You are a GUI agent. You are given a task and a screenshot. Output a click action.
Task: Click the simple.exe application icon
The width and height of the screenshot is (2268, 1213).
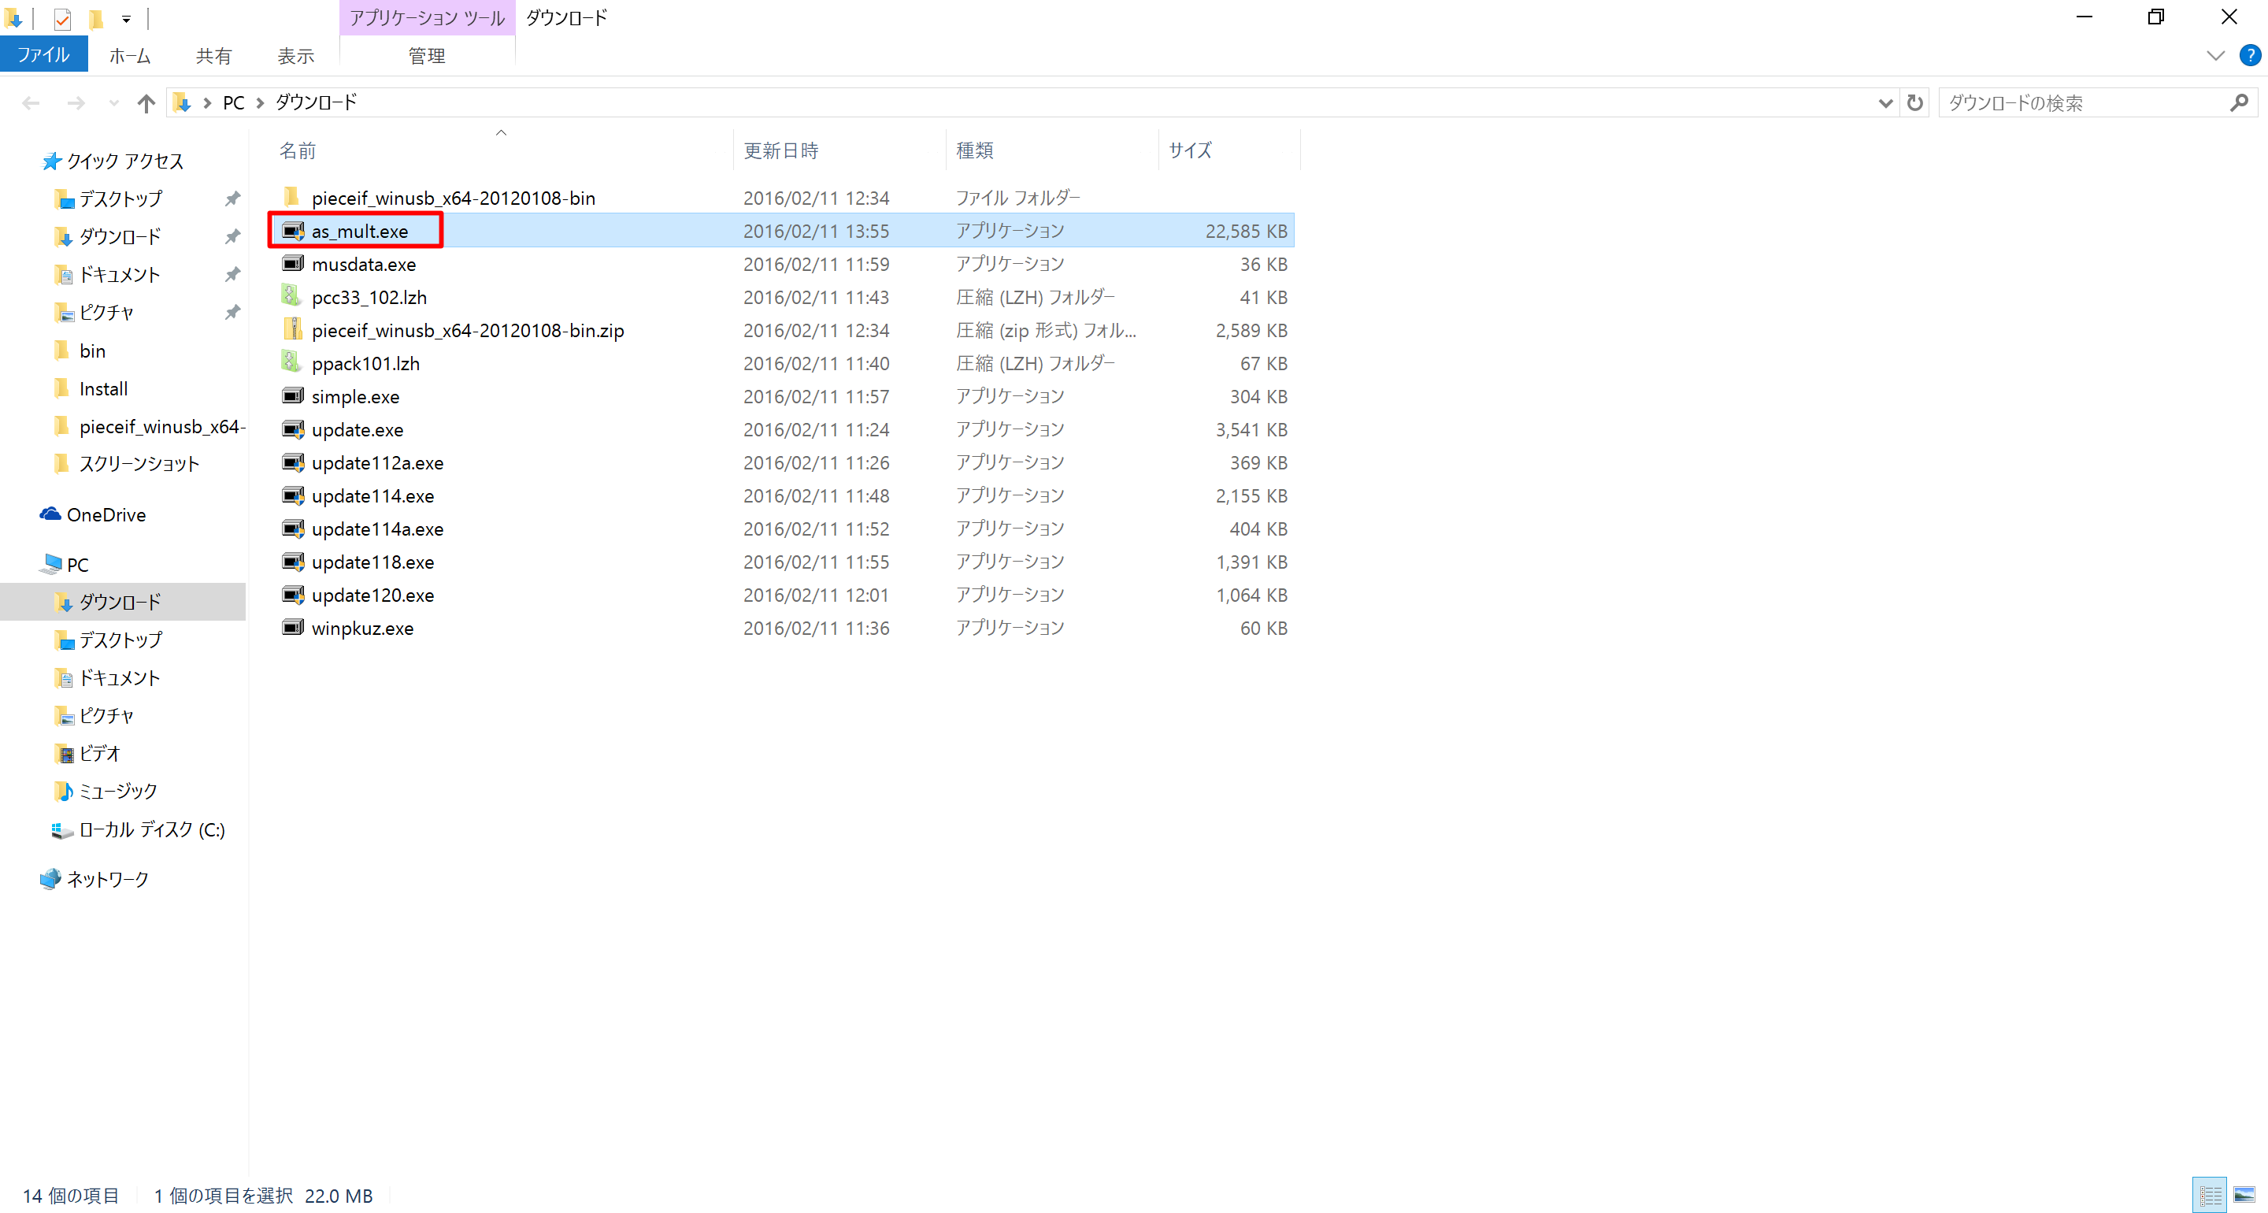tap(292, 395)
